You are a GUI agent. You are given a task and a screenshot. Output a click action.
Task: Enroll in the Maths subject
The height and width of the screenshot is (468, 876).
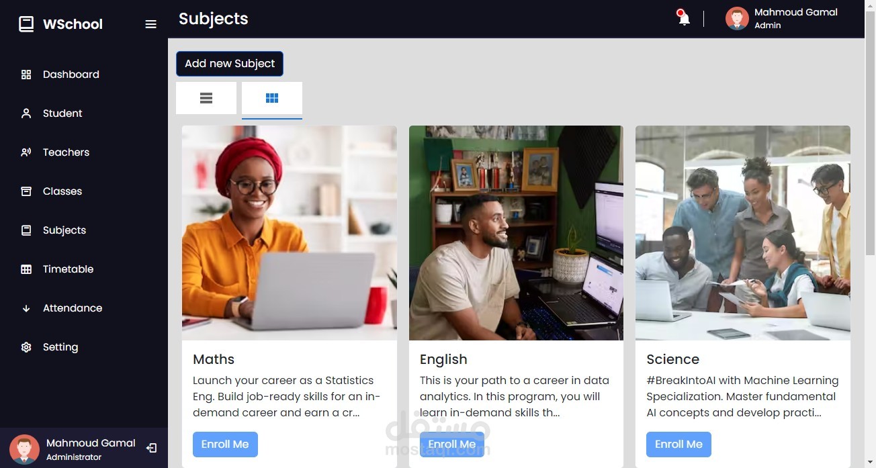[x=225, y=444]
